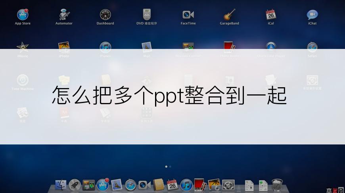Launch Automator from the Launchpad grid
This screenshot has height=193, width=345.
click(x=64, y=15)
